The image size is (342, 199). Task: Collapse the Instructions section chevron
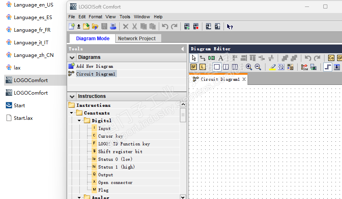[x=72, y=96]
